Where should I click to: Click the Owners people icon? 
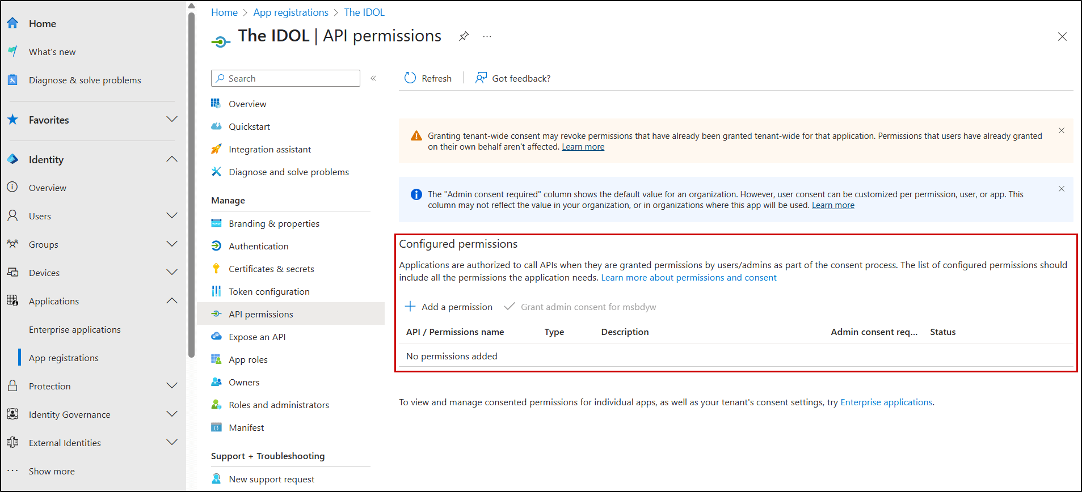coord(216,381)
